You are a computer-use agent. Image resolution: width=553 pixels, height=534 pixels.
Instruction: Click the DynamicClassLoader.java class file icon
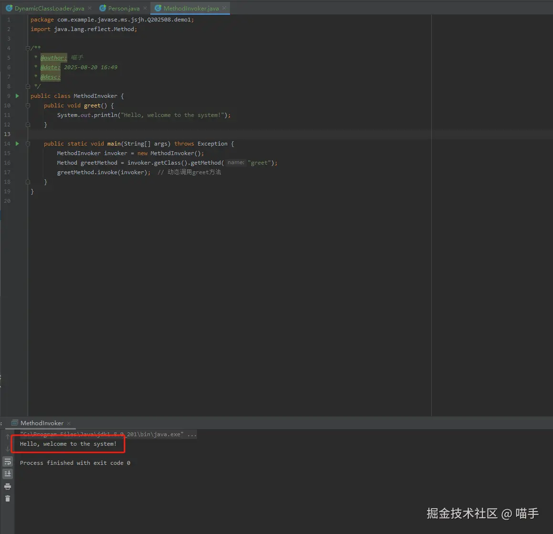(x=9, y=8)
